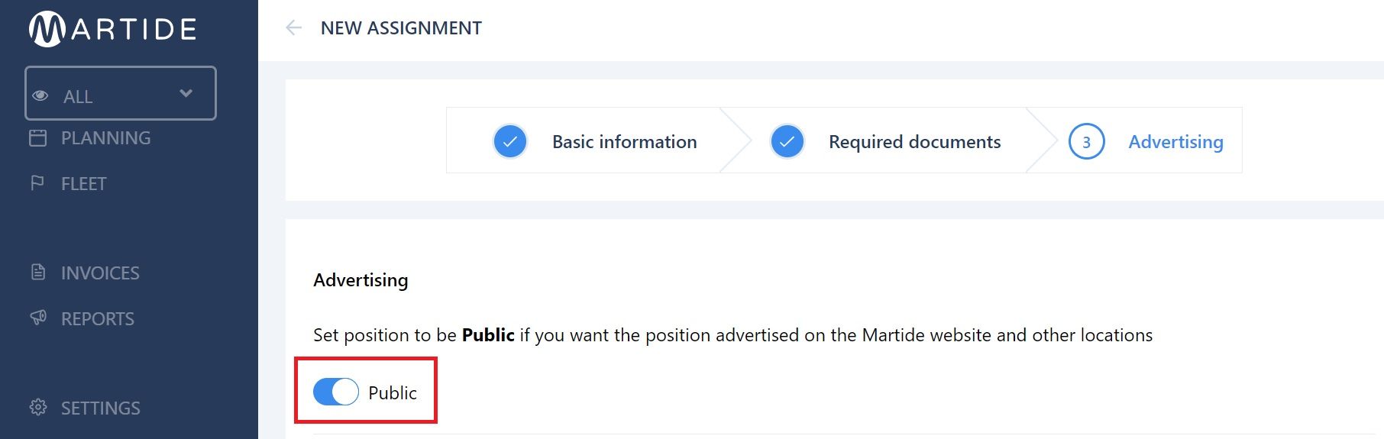Click the Planning calendar icon

coord(37,138)
